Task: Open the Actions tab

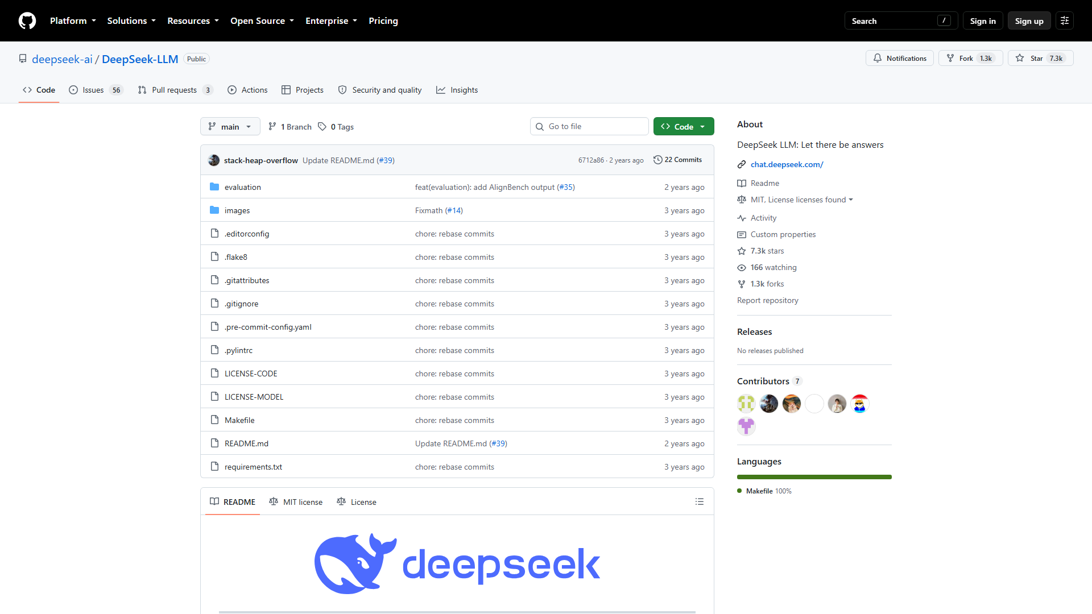Action: point(247,90)
